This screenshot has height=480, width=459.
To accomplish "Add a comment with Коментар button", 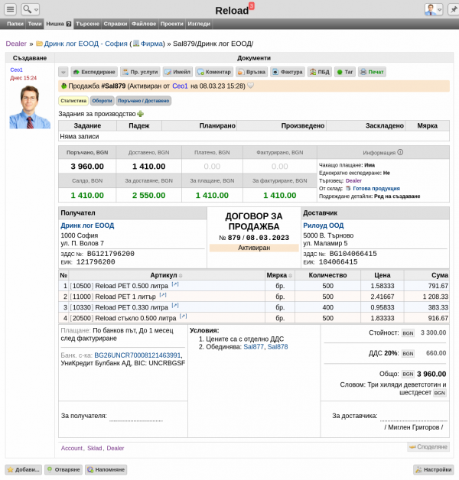I will pos(214,72).
